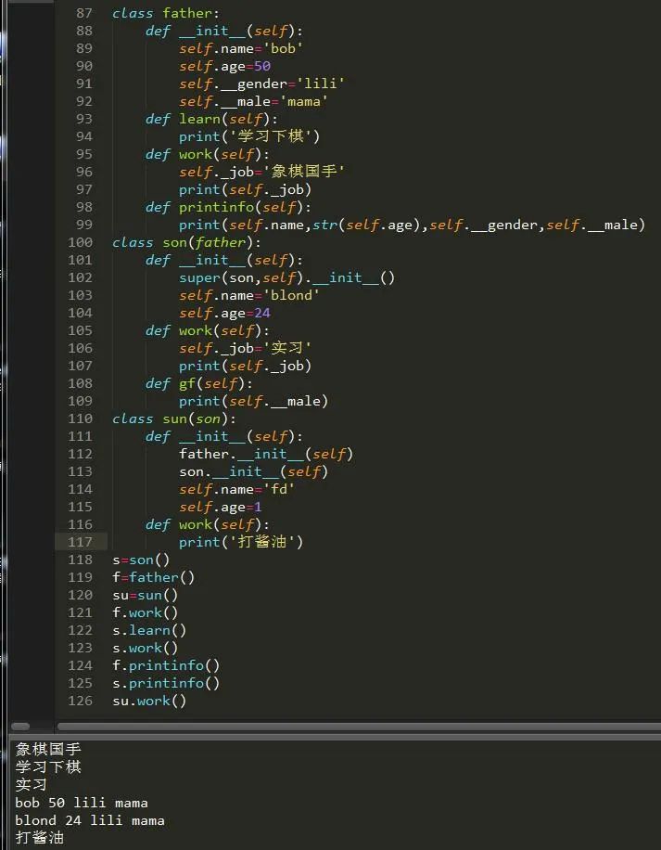The width and height of the screenshot is (661, 850).
Task: Click the su=sun() statement
Action: coord(145,595)
